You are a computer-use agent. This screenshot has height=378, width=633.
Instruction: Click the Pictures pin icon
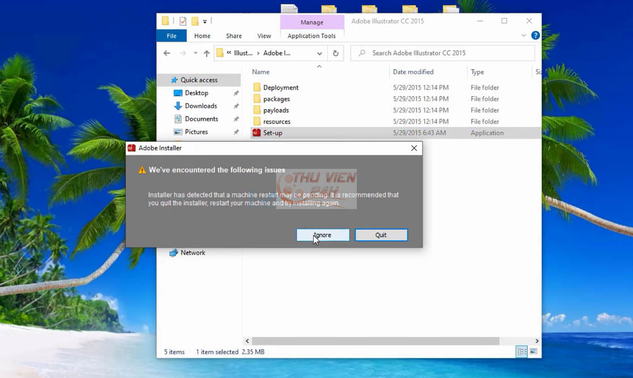(x=236, y=132)
